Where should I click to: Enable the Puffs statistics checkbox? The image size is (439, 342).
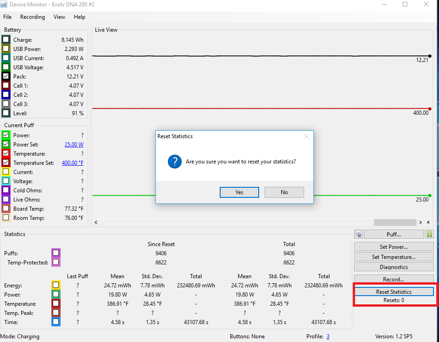coord(56,253)
